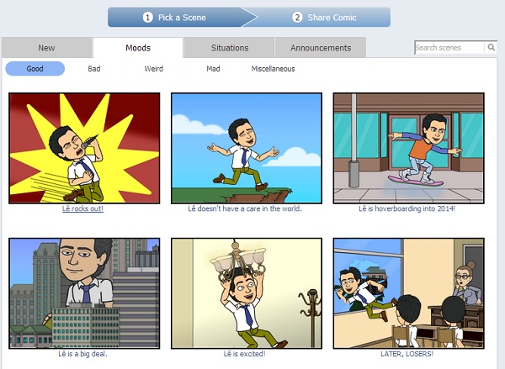This screenshot has height=369, width=505.
Task: Pick the jumping out classroom window thumbnail
Action: pos(409,293)
